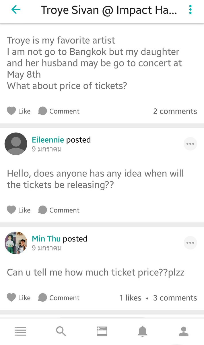The width and height of the screenshot is (204, 345).
Task: Open search from bottom navigation
Action: pos(61,331)
